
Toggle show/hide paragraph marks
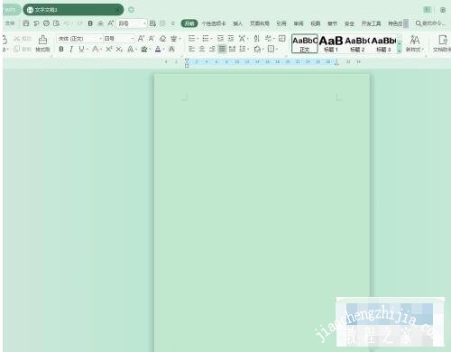coord(268,39)
